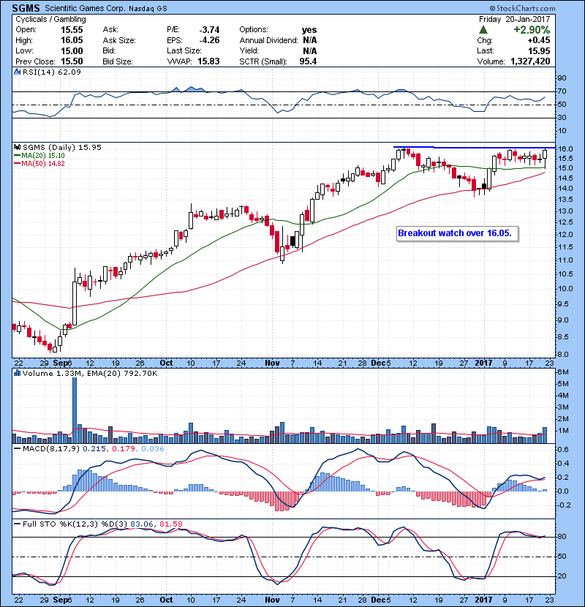Click the date Friday 20-Jan-2017
585x607 pixels.
514,19
